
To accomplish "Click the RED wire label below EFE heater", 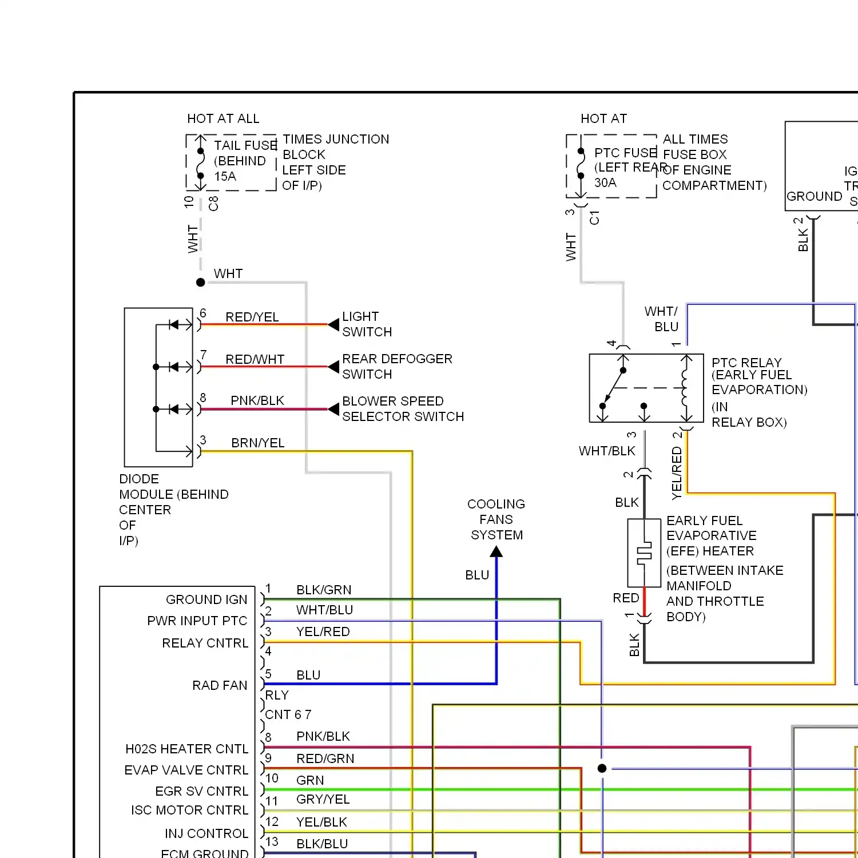I will click(x=626, y=598).
